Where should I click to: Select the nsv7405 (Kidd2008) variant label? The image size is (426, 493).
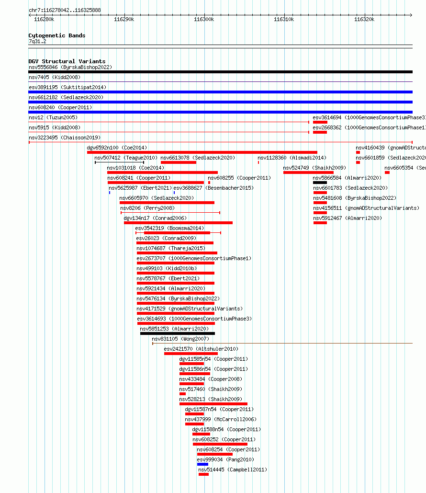[55, 77]
